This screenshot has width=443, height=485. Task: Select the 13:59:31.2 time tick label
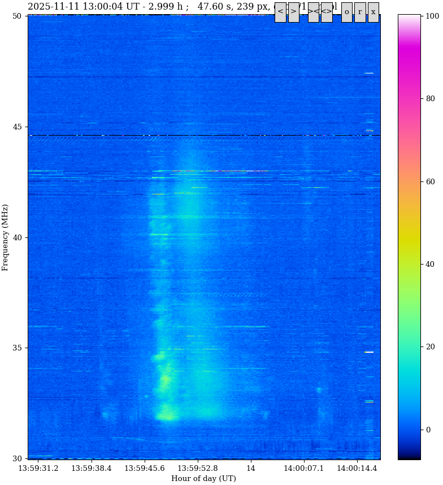38,469
